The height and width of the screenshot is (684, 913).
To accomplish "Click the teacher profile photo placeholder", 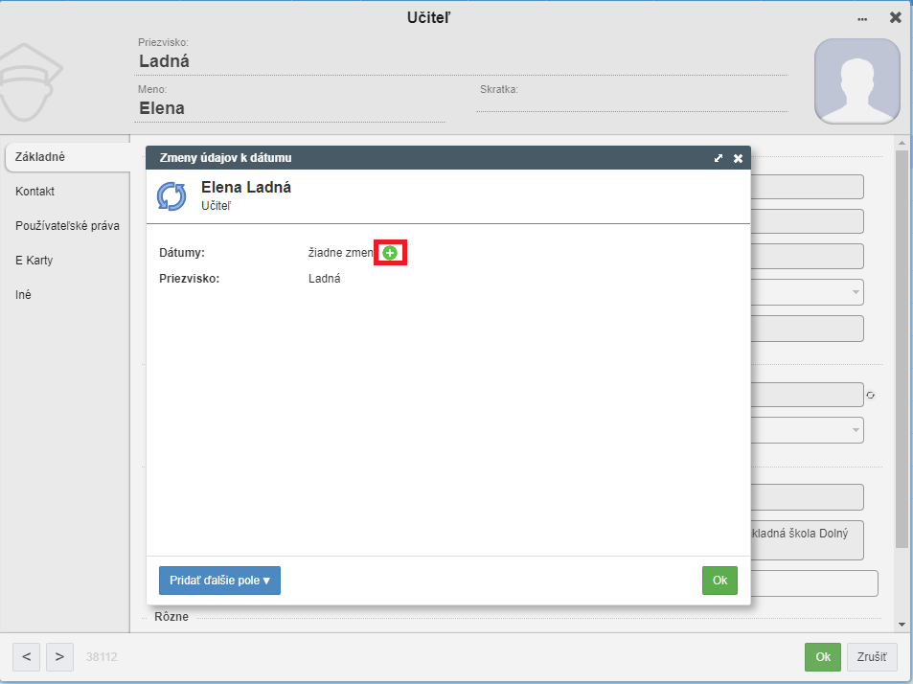I will click(857, 81).
